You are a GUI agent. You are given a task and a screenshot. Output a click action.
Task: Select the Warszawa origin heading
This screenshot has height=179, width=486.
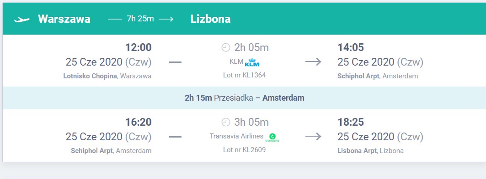64,19
